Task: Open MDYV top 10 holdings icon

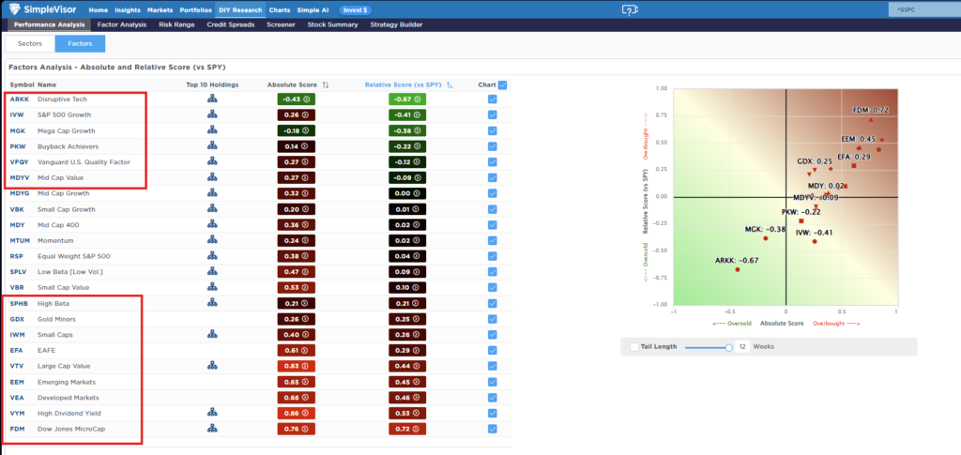Action: click(x=212, y=177)
